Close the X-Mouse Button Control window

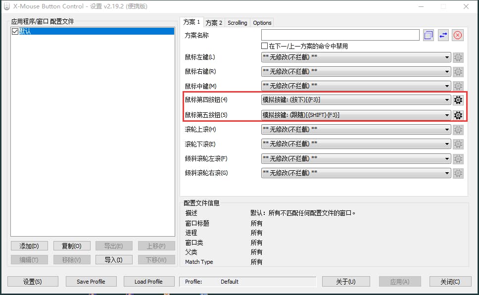coord(466,6)
